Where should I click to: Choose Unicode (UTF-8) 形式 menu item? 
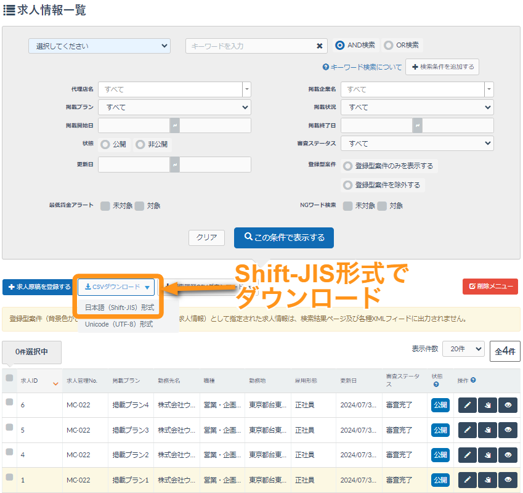click(x=119, y=324)
